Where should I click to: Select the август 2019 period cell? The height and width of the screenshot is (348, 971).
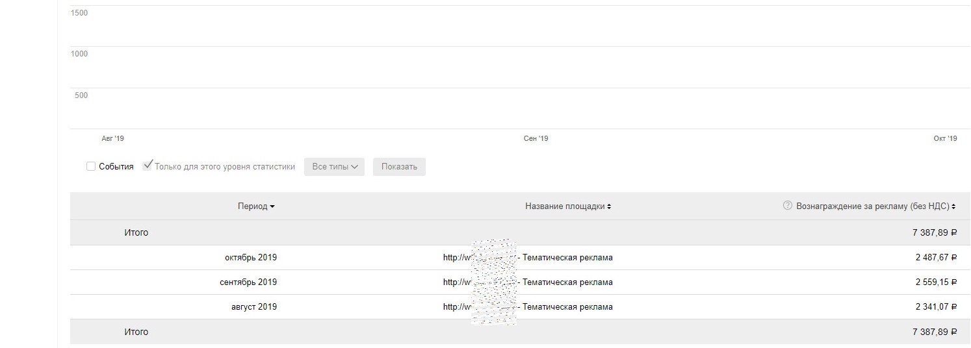[x=254, y=307]
